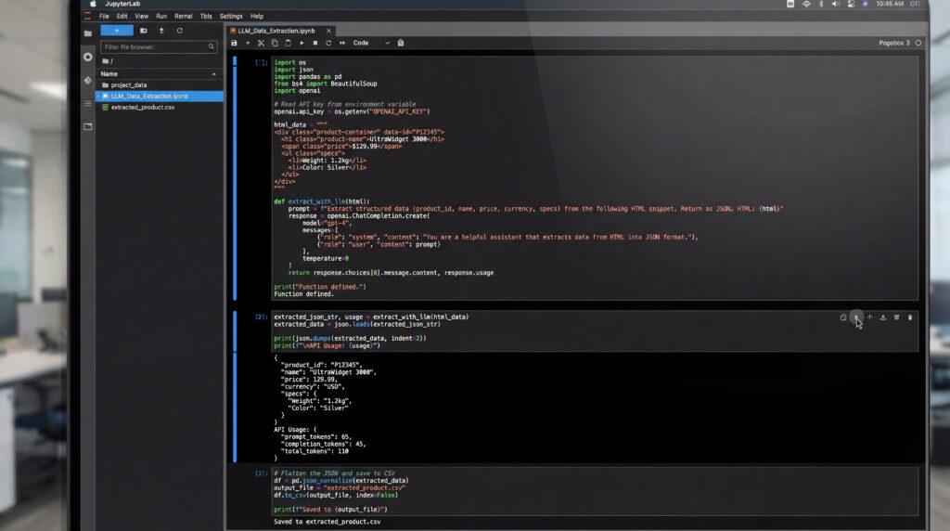Open the Help menu
Image resolution: width=950 pixels, height=531 pixels.
pos(257,17)
